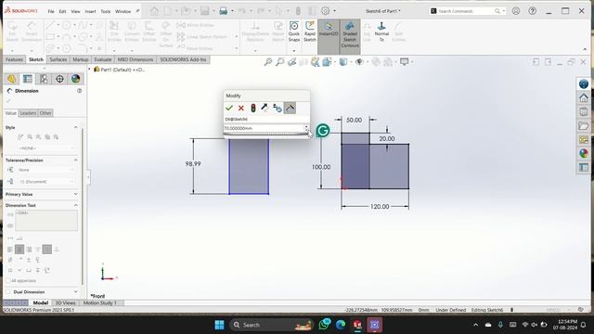Image resolution: width=594 pixels, height=334 pixels.
Task: Click the Zoom to Fit icon
Action: coord(268,62)
